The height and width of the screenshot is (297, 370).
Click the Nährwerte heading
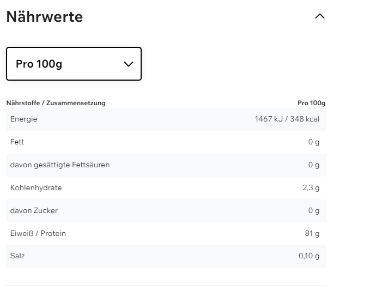pyautogui.click(x=45, y=17)
